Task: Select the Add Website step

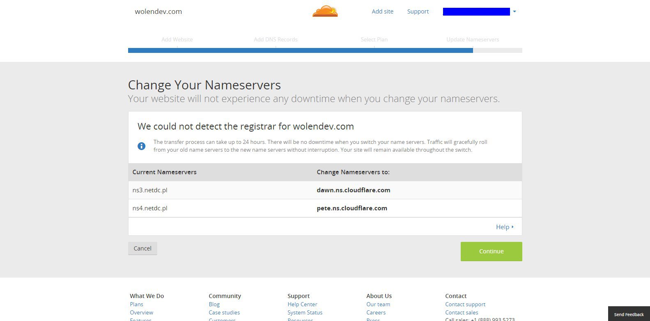Action: click(177, 39)
